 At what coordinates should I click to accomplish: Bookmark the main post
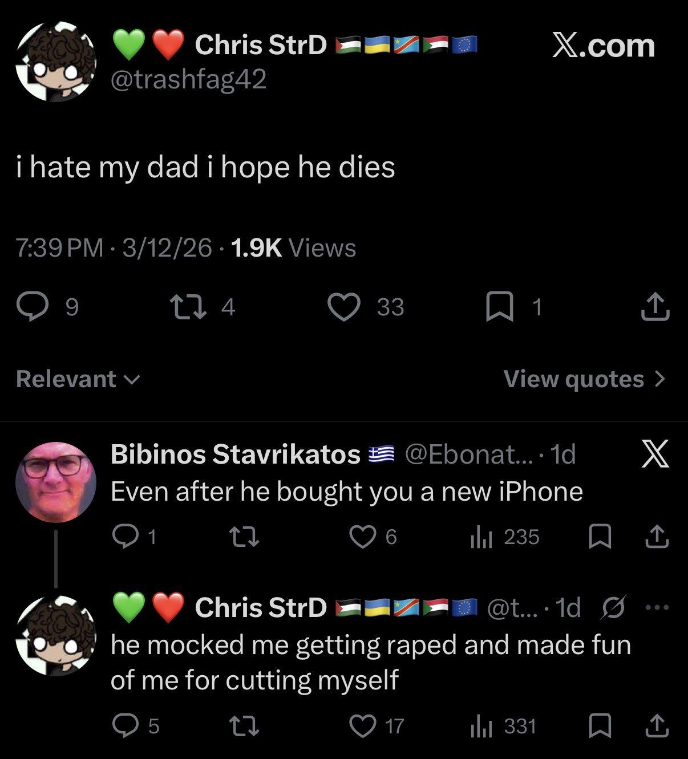pos(496,307)
